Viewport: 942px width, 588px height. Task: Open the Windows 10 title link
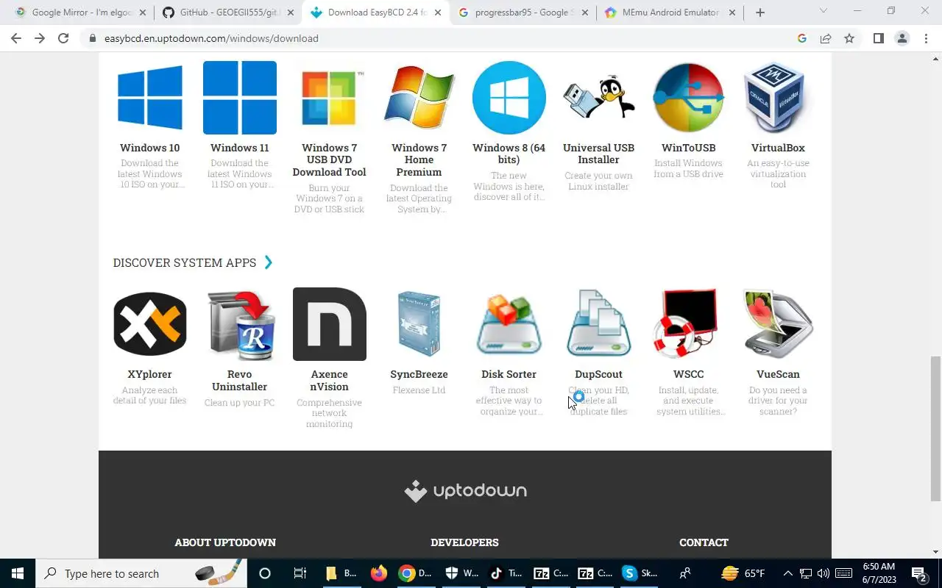pyautogui.click(x=150, y=148)
